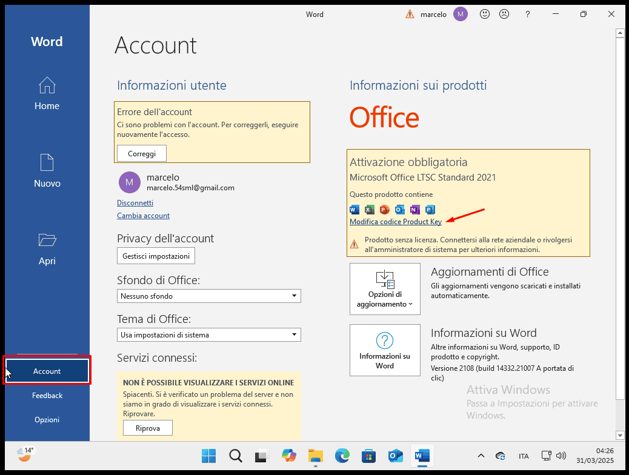Open Microsoft Edge from the taskbar
629x475 pixels.
tap(342, 456)
